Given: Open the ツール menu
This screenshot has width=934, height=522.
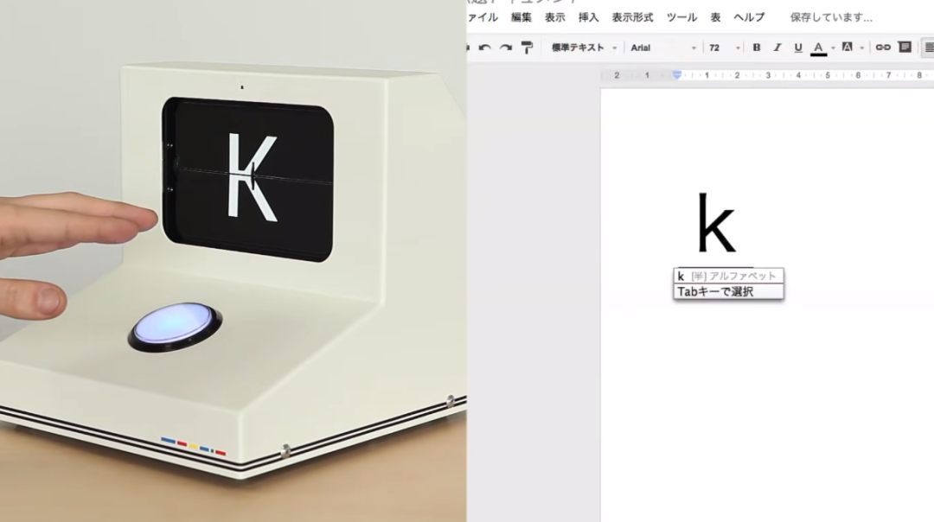Looking at the screenshot, I should [681, 17].
